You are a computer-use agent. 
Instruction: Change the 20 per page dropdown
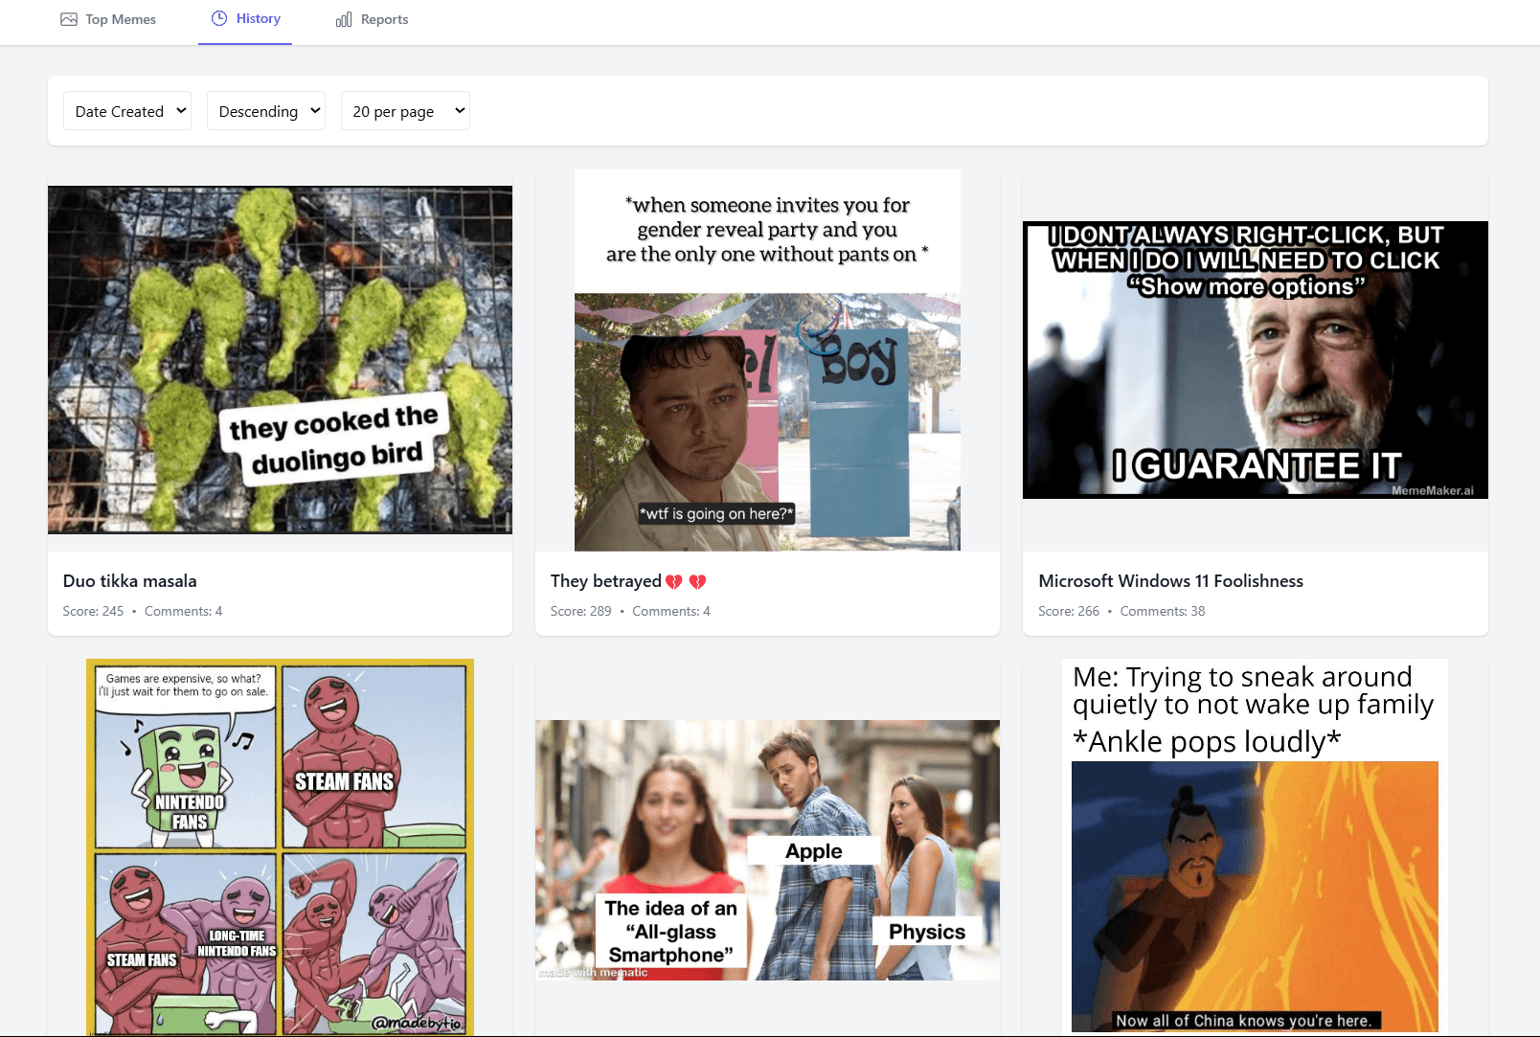pos(405,111)
